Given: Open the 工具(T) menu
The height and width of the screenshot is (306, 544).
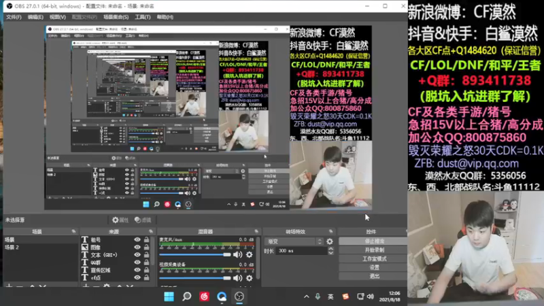Looking at the screenshot, I should 143,17.
